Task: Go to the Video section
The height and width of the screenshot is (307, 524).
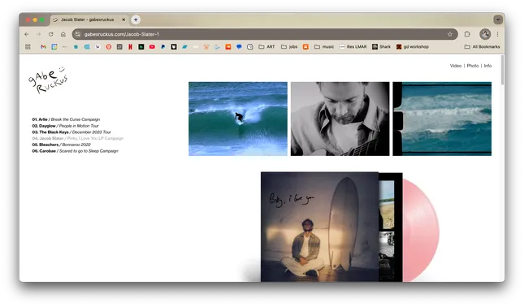Action: pos(456,66)
